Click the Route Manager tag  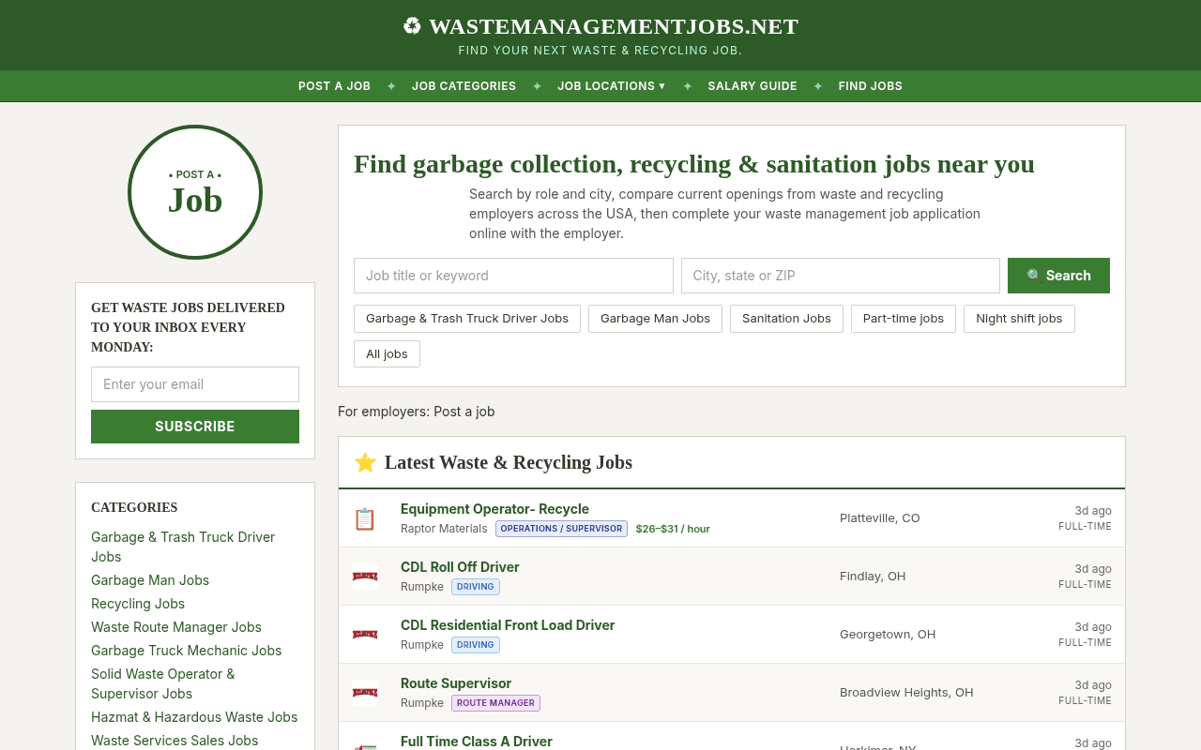click(495, 703)
